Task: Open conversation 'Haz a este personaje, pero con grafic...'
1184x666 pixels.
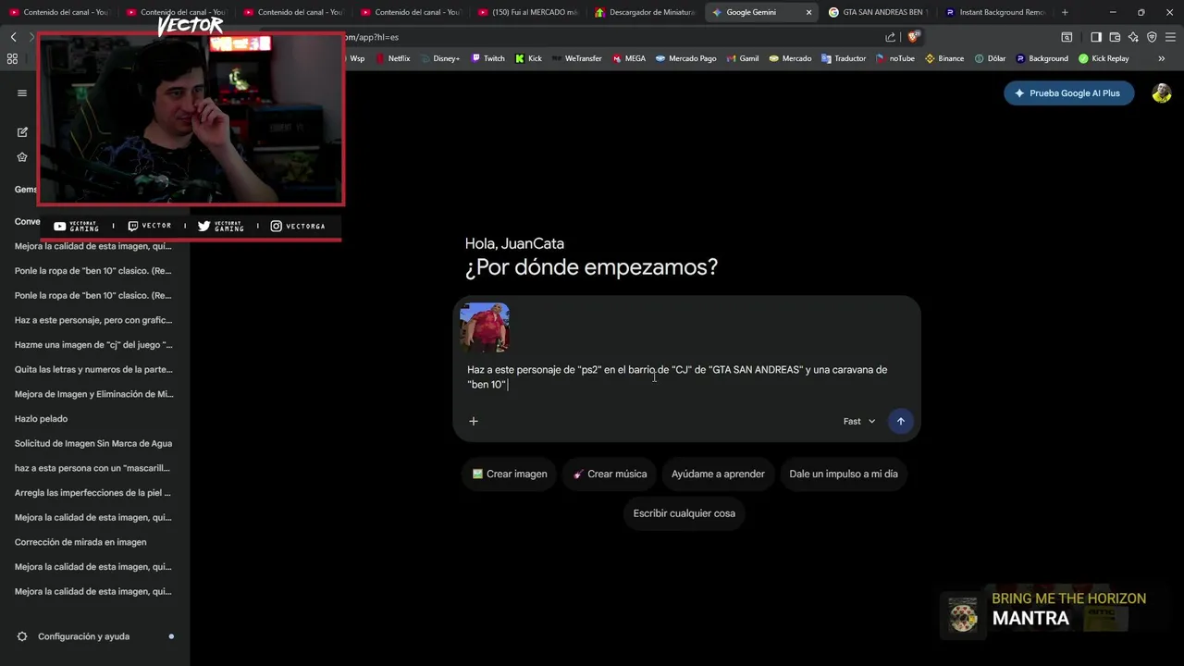Action: 93,320
